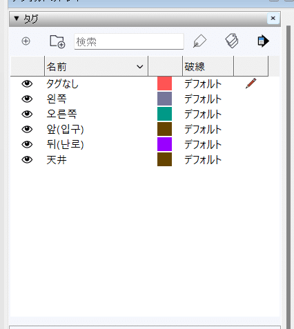Change the red color of タグなし
The width and height of the screenshot is (294, 329).
coord(164,83)
